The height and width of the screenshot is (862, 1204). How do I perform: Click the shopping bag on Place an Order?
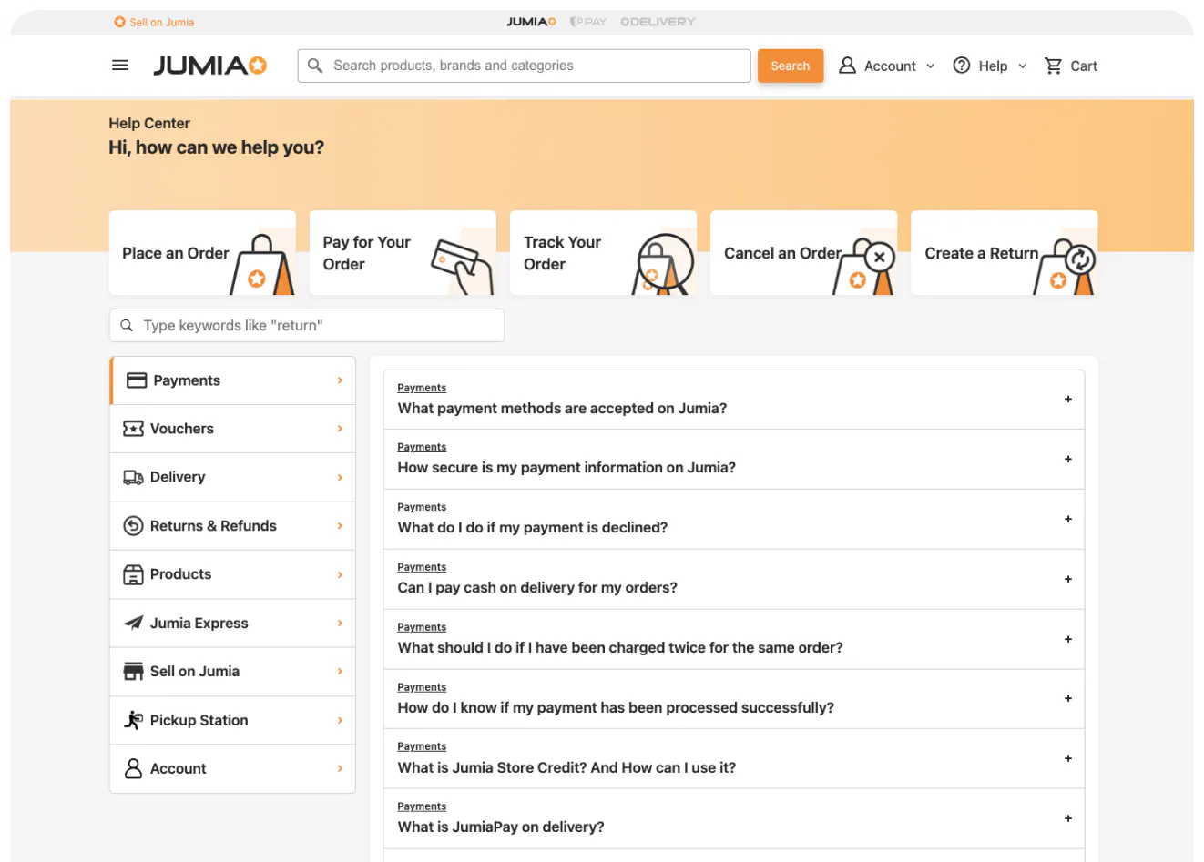262,265
